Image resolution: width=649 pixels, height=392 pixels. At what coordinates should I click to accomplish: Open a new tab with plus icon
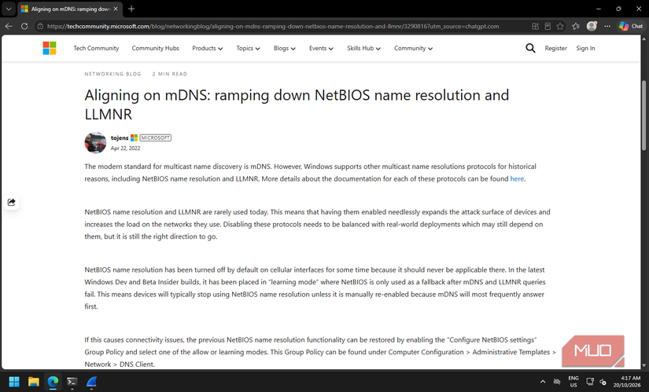[x=131, y=9]
